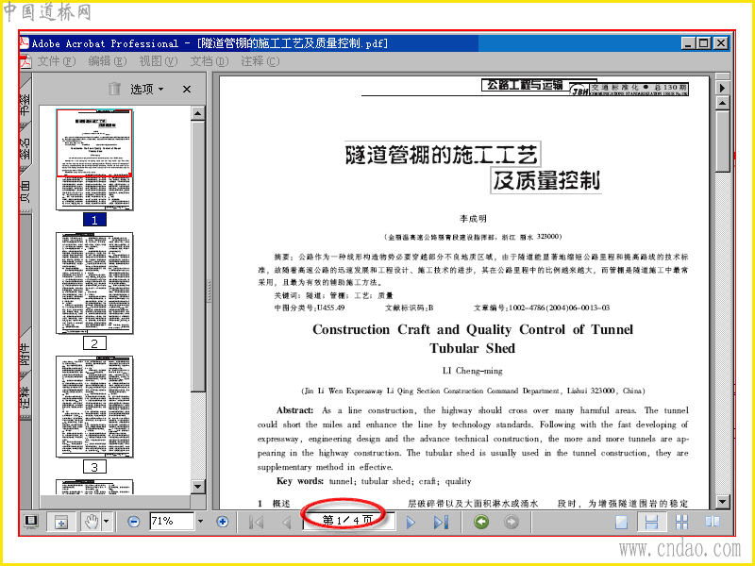Click the zoom in plus button
Viewport: 755px width, 566px height.
pos(223,522)
